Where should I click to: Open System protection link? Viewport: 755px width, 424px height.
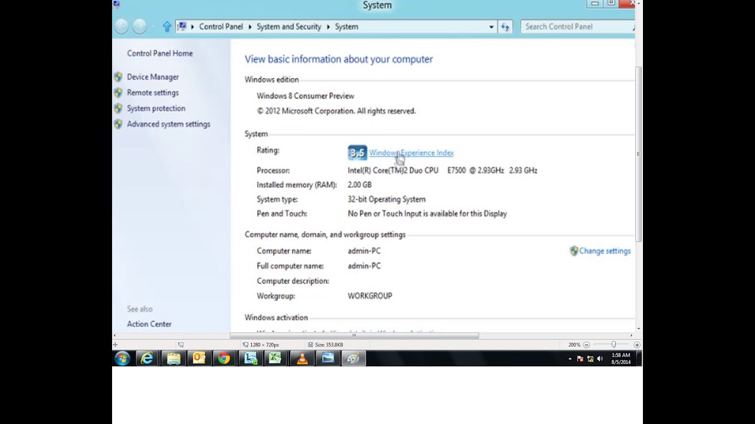tap(156, 108)
